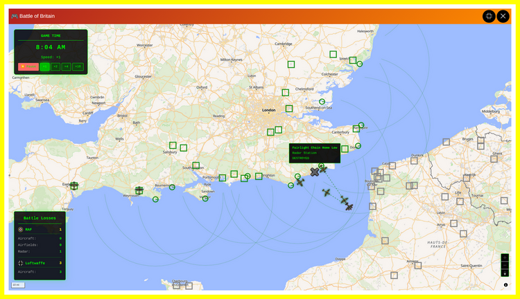The width and height of the screenshot is (520, 299).
Task: Set game speed to x2
Action: tap(55, 66)
